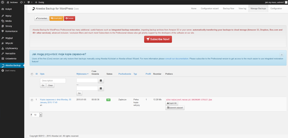Click the orange Usuń pliki button

point(56,19)
